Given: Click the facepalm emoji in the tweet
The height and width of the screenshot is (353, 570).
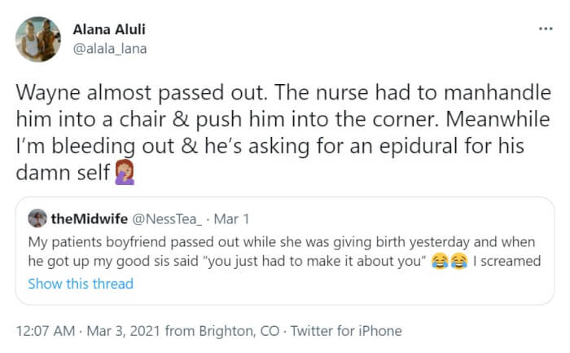Looking at the screenshot, I should point(125,174).
